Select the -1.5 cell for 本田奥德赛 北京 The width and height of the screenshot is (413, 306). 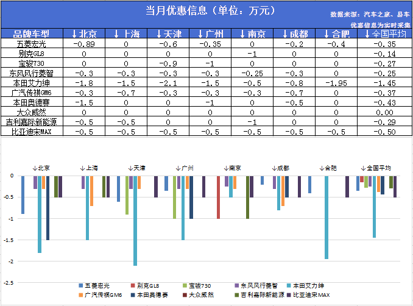84,102
